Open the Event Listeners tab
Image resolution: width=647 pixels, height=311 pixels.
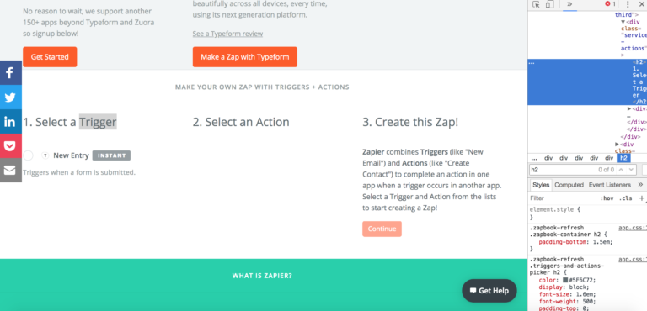tap(609, 185)
